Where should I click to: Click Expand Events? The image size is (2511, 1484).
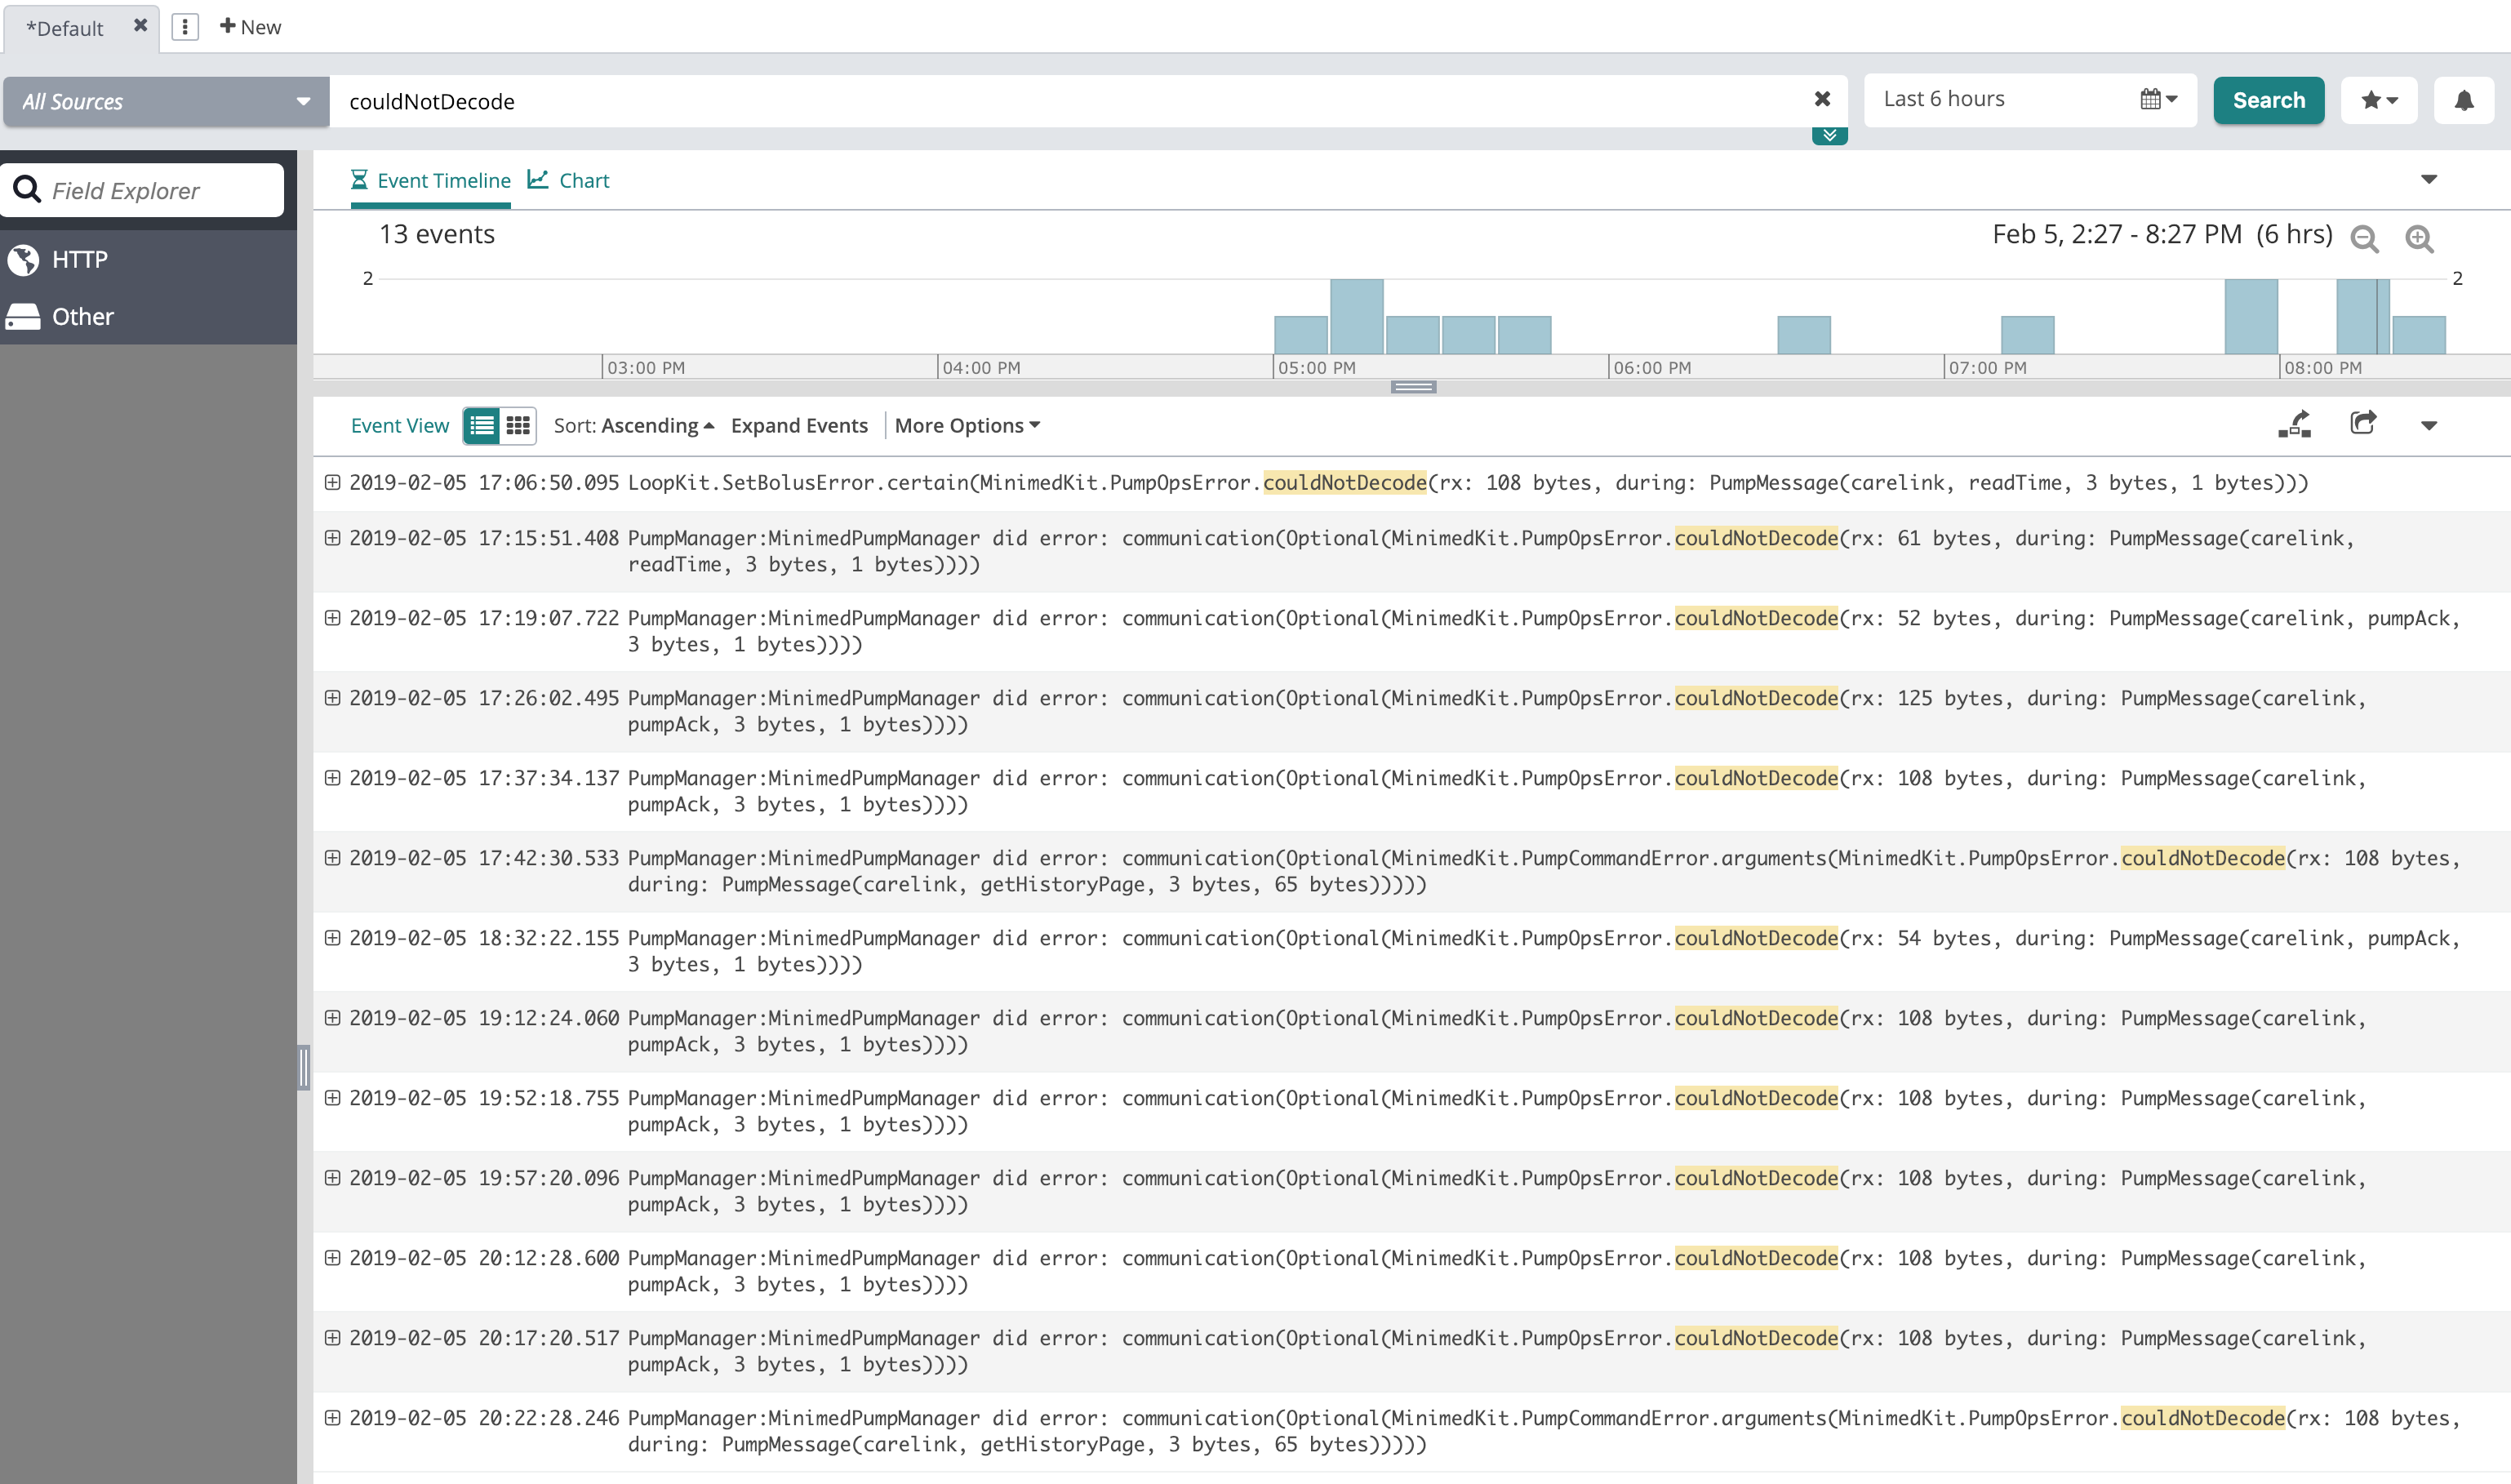pos(799,426)
